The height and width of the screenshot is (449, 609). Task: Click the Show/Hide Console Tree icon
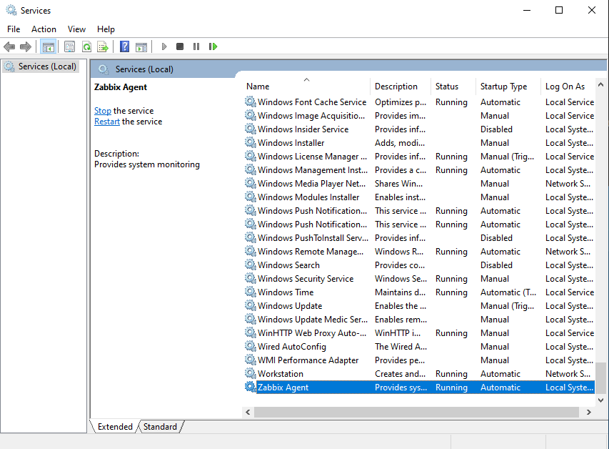(x=49, y=46)
